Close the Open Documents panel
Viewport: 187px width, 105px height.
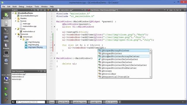tap(45, 71)
